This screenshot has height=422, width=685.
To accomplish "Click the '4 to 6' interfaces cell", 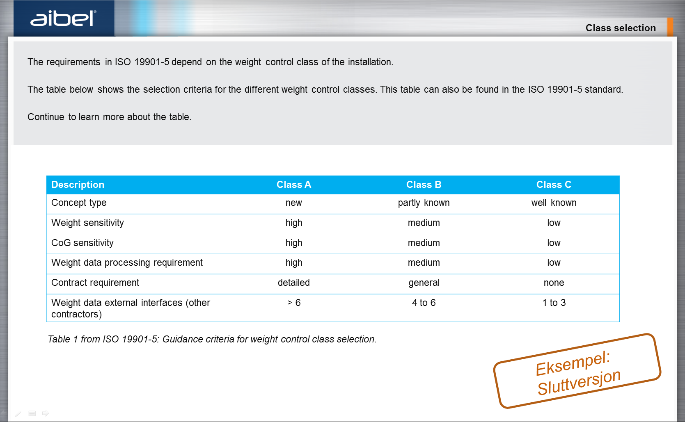I will point(424,303).
